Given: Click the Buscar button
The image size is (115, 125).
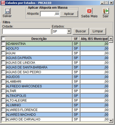Looking at the screenshot, I should (81, 31).
